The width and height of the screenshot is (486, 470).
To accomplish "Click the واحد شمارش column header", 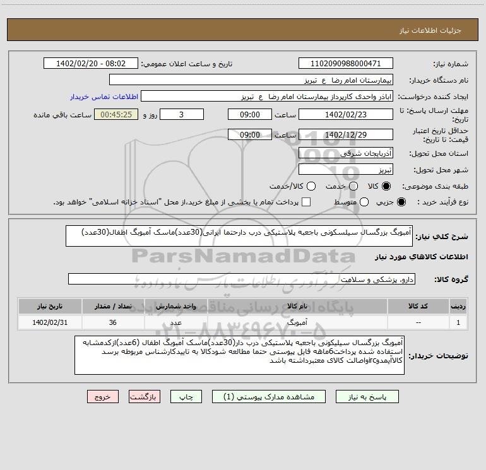I will 175,306.
